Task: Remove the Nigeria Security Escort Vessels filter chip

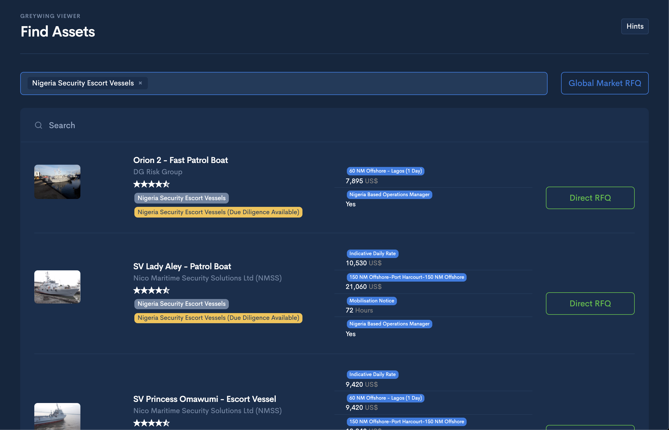Action: point(140,83)
